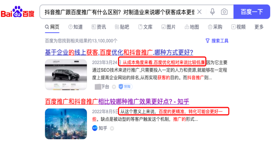The width and height of the screenshot is (273, 145).
Task: Click the Baidu logo
Action: (17, 12)
